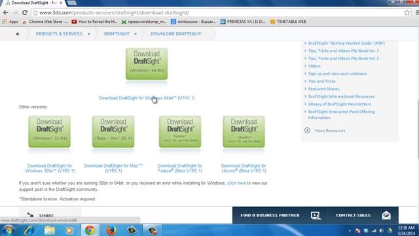419x236 pixels.
Task: Click the business partner monitor icon
Action: (x=316, y=216)
